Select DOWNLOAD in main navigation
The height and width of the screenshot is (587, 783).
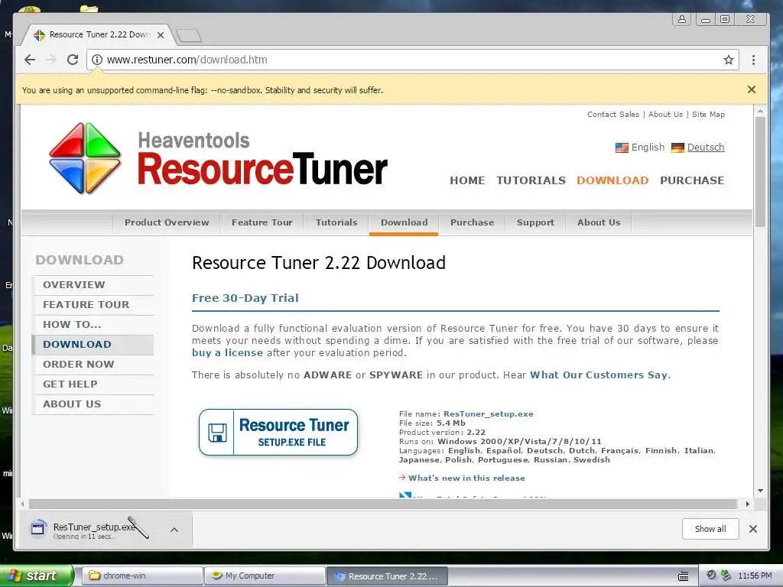click(612, 180)
